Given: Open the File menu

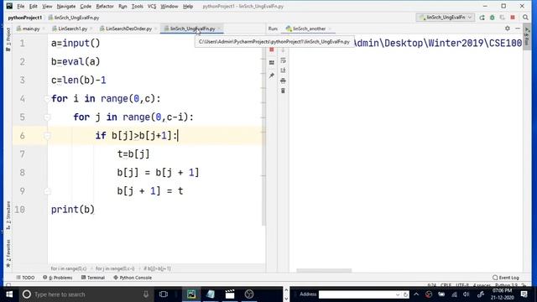Looking at the screenshot, I should 20,6.
